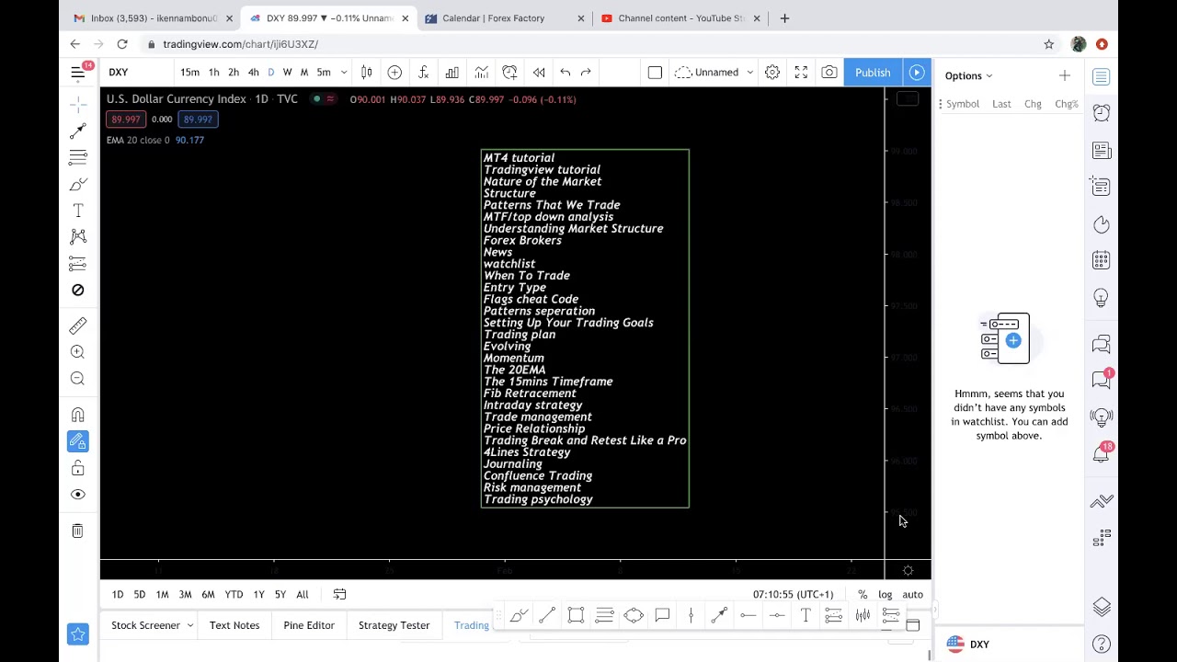
Task: Open notifications bell with 18 badge
Action: pyautogui.click(x=1102, y=453)
